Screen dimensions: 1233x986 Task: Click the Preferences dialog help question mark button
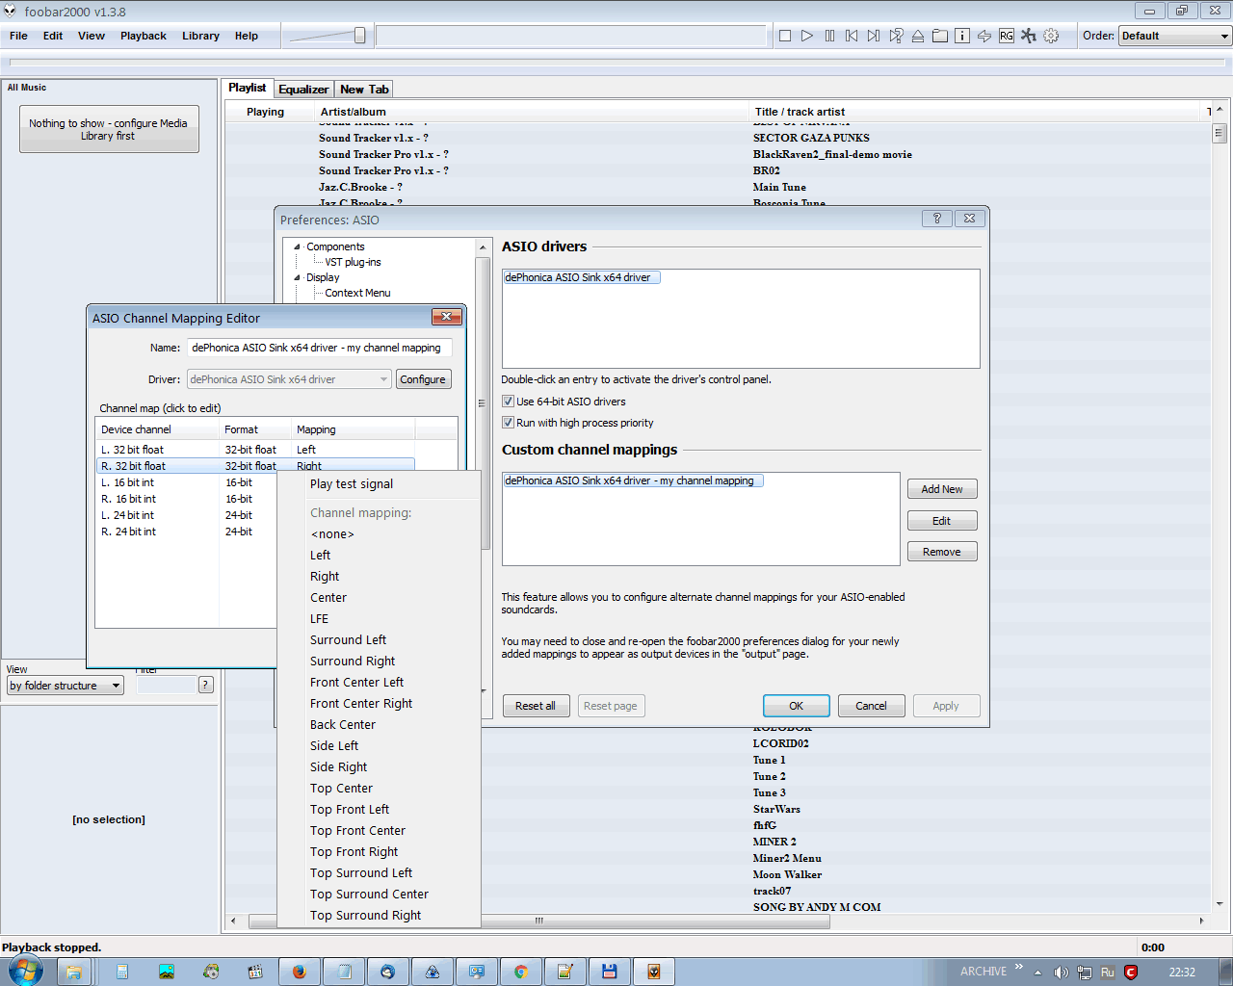coord(936,219)
